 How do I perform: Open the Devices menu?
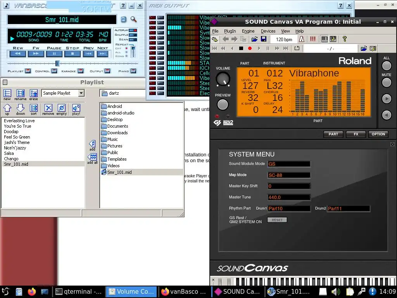(268, 31)
